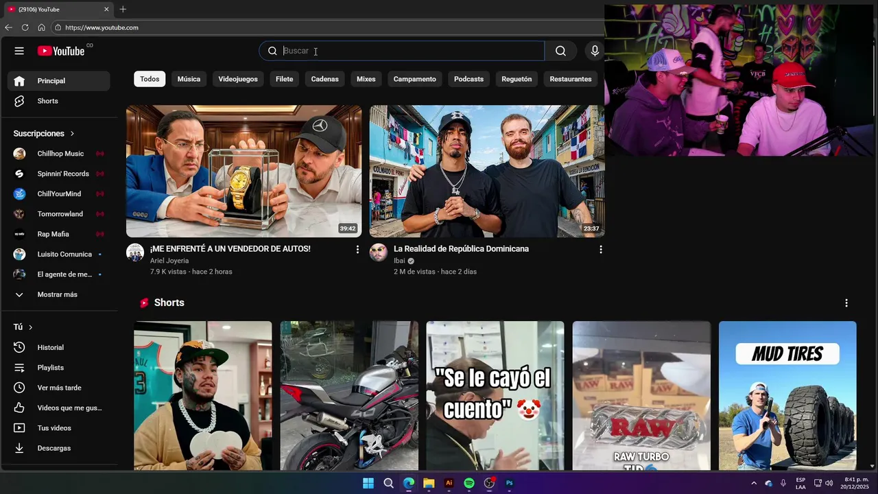Click title ¡ME ENFRENTÉ A UN VENDEDOR DE AUTOS!

click(x=230, y=249)
